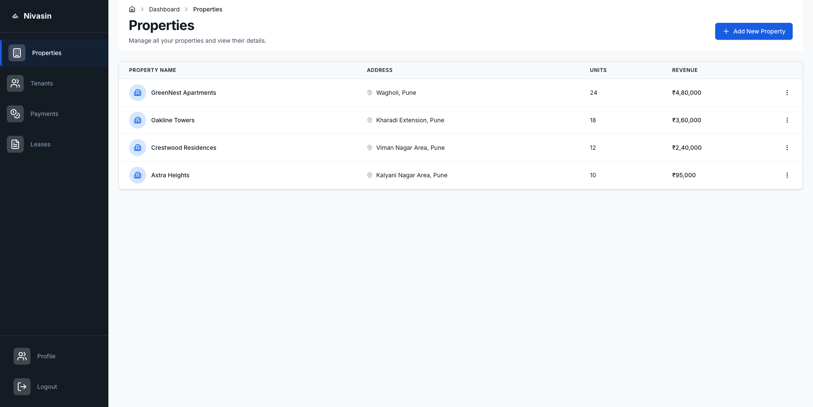Click the Payments sidebar icon
Viewport: 813px width, 407px height.
pyautogui.click(x=15, y=114)
